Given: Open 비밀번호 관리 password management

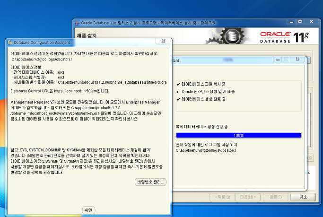Looking at the screenshot, I should tap(150, 182).
